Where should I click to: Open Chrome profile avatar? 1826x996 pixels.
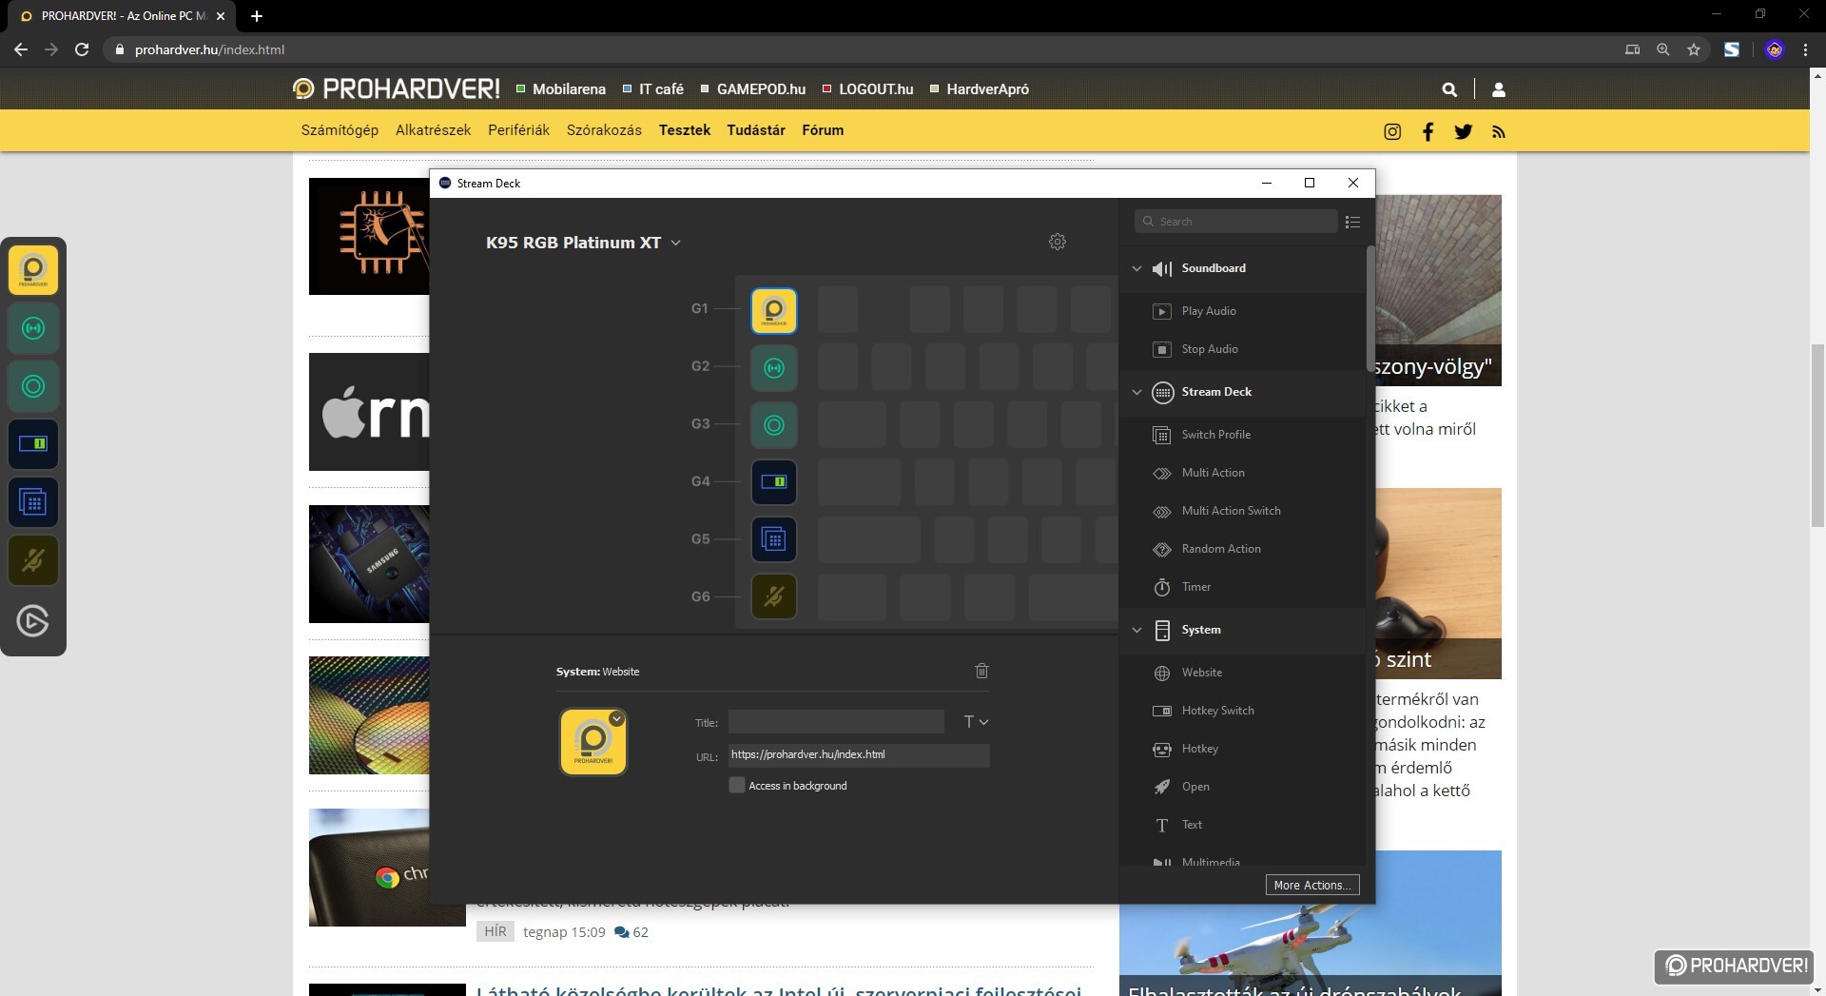pos(1775,49)
